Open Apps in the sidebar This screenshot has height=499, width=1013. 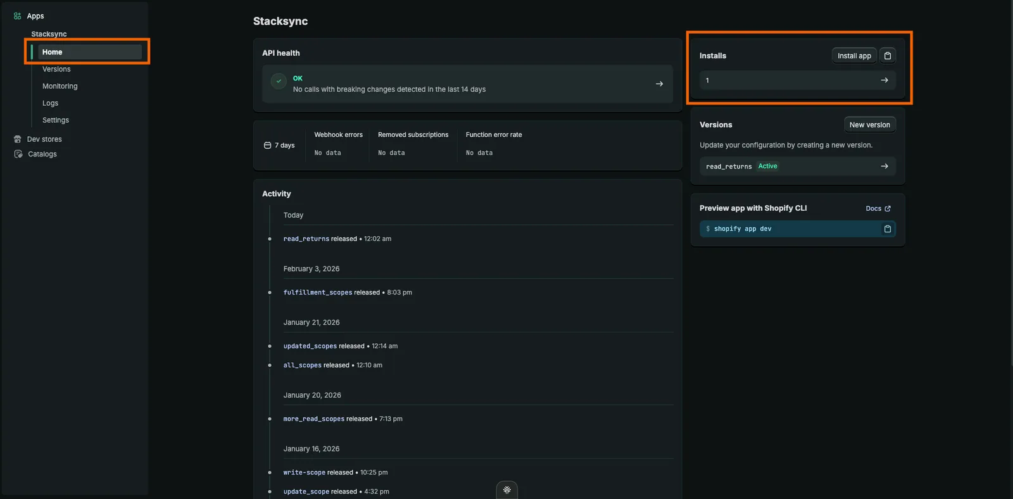pyautogui.click(x=35, y=16)
